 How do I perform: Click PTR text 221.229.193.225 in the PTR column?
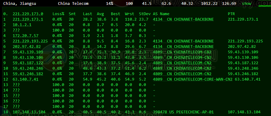[245, 41]
